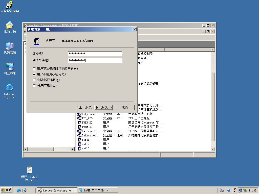Select the IWAM_DC list entry
The image size is (259, 194).
point(87,127)
